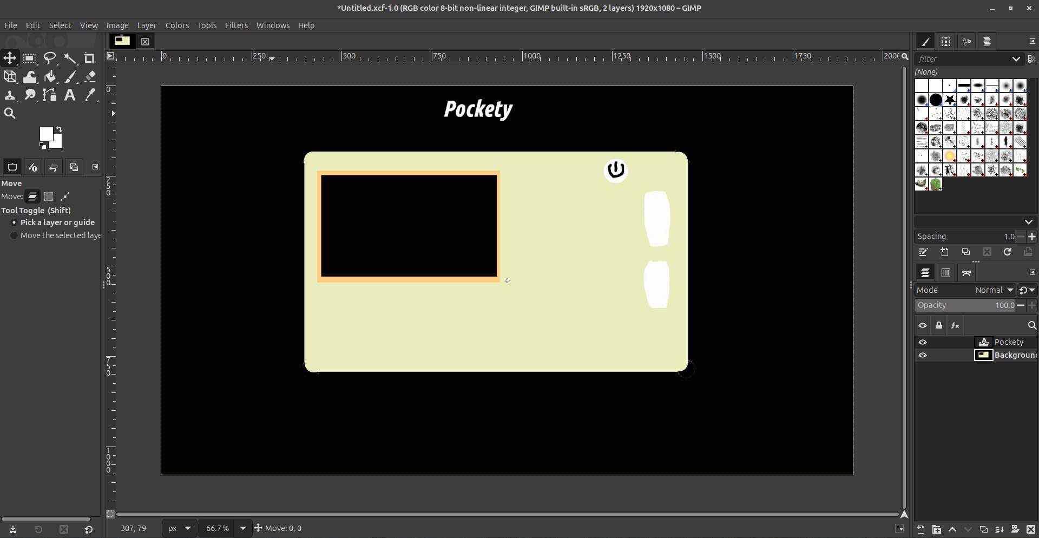Select the Bucket Fill tool
This screenshot has height=538, width=1039.
50,77
